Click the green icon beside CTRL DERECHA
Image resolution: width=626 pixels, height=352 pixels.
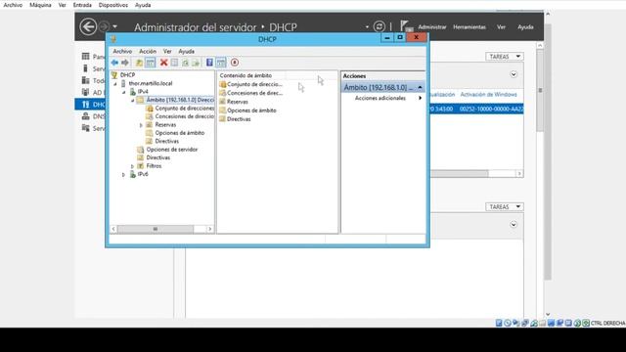586,323
